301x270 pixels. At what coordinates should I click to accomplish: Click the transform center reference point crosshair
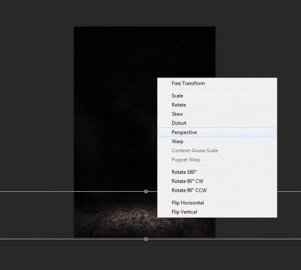click(x=146, y=215)
